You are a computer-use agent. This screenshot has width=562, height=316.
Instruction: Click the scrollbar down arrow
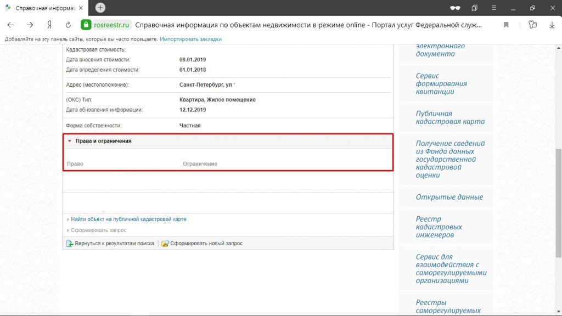point(558,312)
